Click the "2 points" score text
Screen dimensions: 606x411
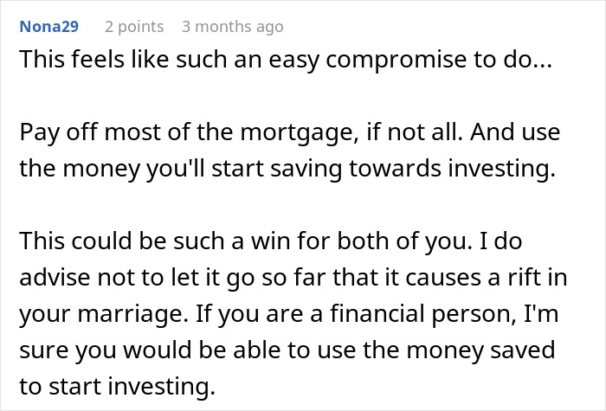[x=133, y=27]
